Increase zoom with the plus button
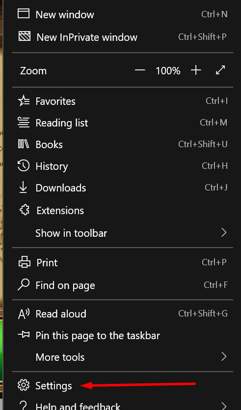The height and width of the screenshot is (410, 241). [196, 70]
